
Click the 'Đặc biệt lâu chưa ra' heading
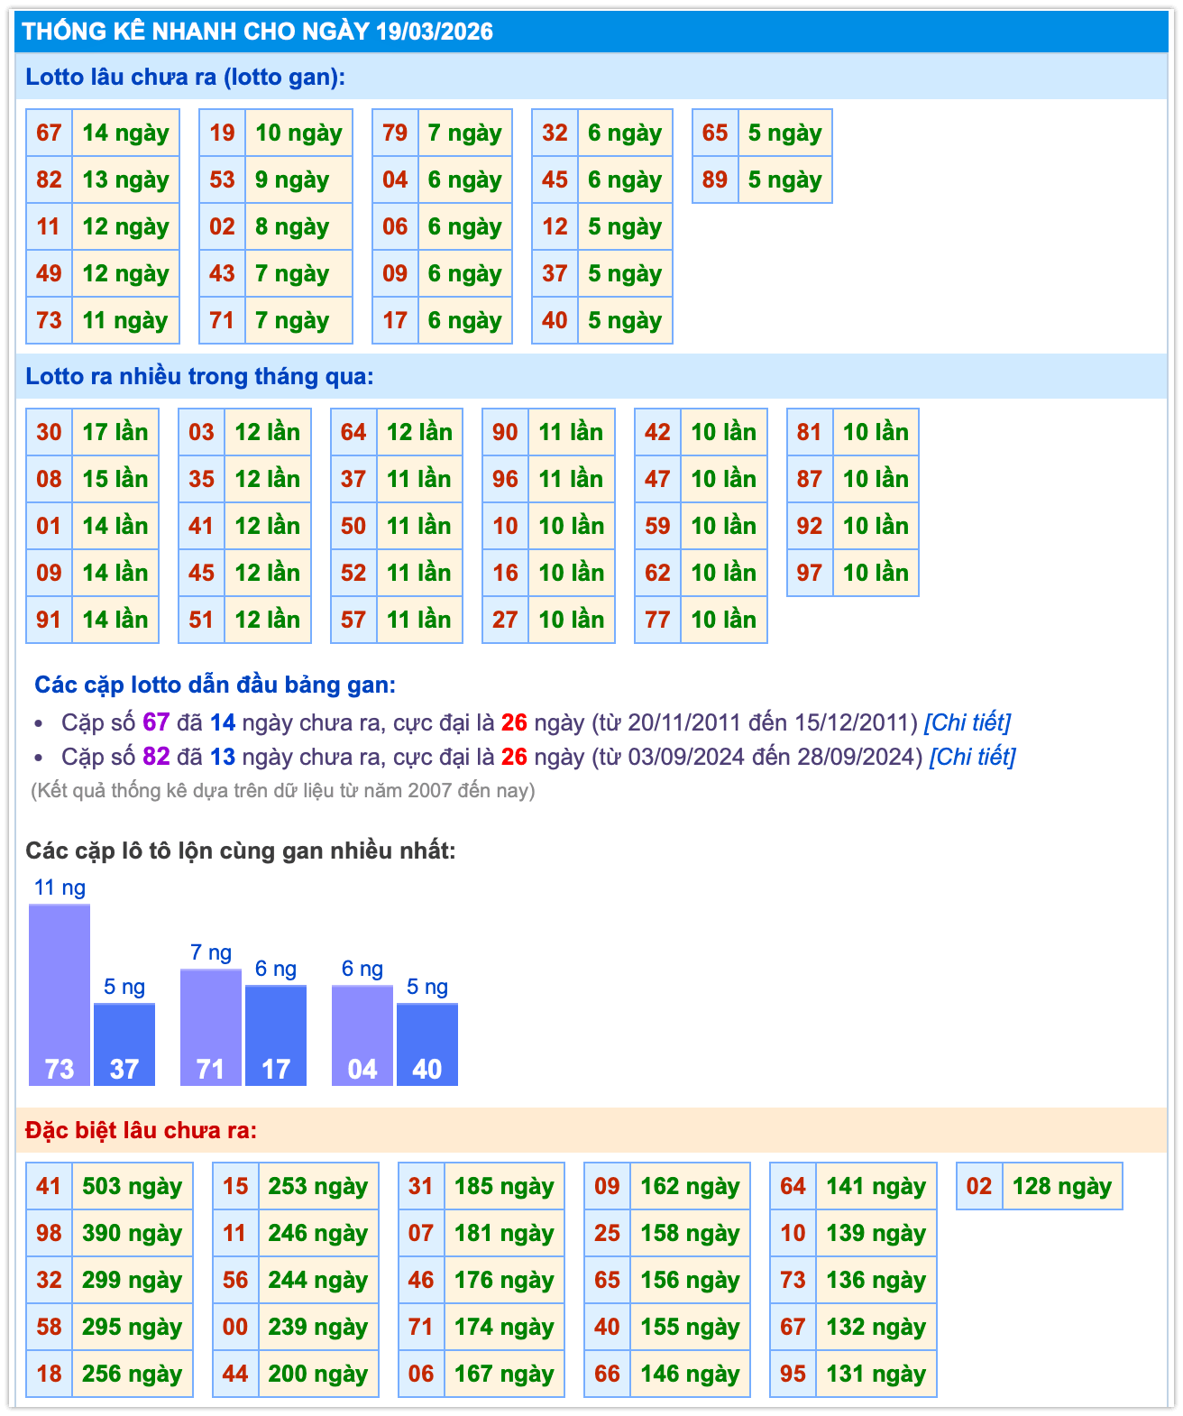pyautogui.click(x=142, y=1130)
